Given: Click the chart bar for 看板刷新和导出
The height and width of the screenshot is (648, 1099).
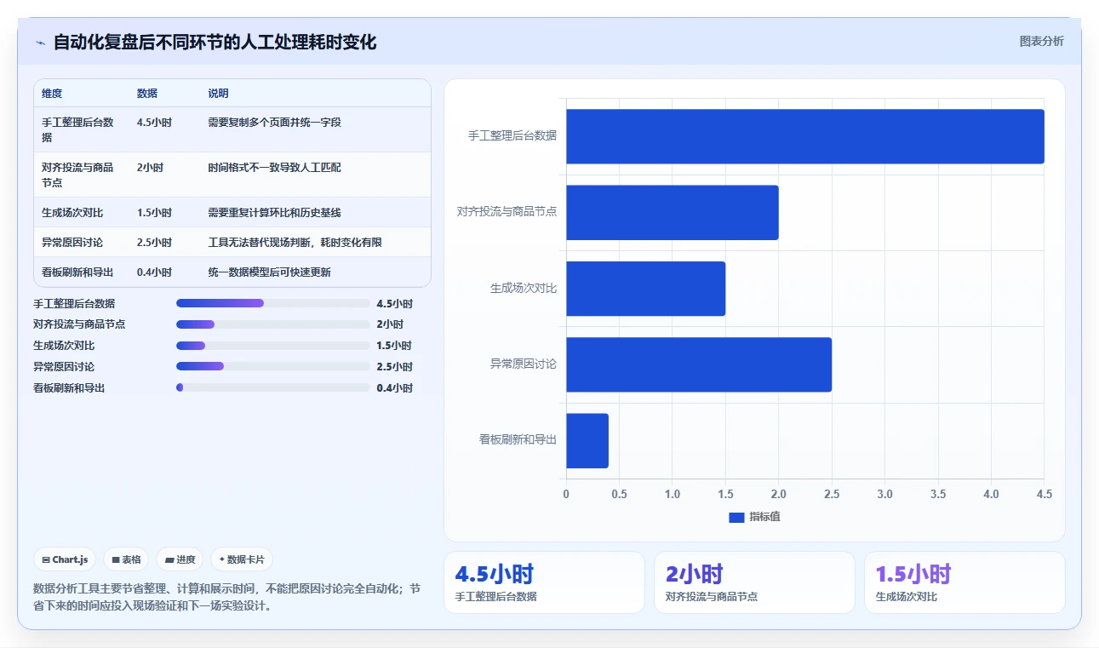Looking at the screenshot, I should pyautogui.click(x=587, y=440).
